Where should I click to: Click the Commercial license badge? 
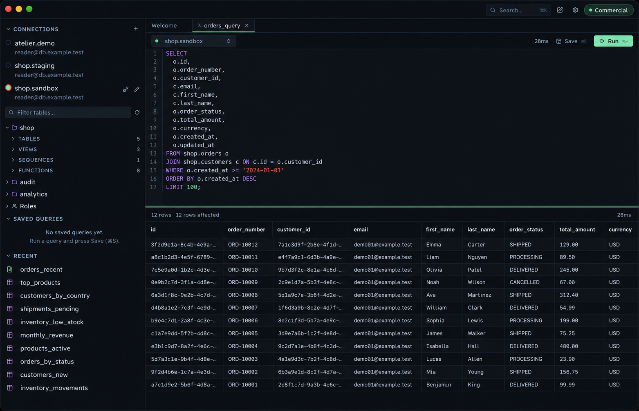click(609, 10)
